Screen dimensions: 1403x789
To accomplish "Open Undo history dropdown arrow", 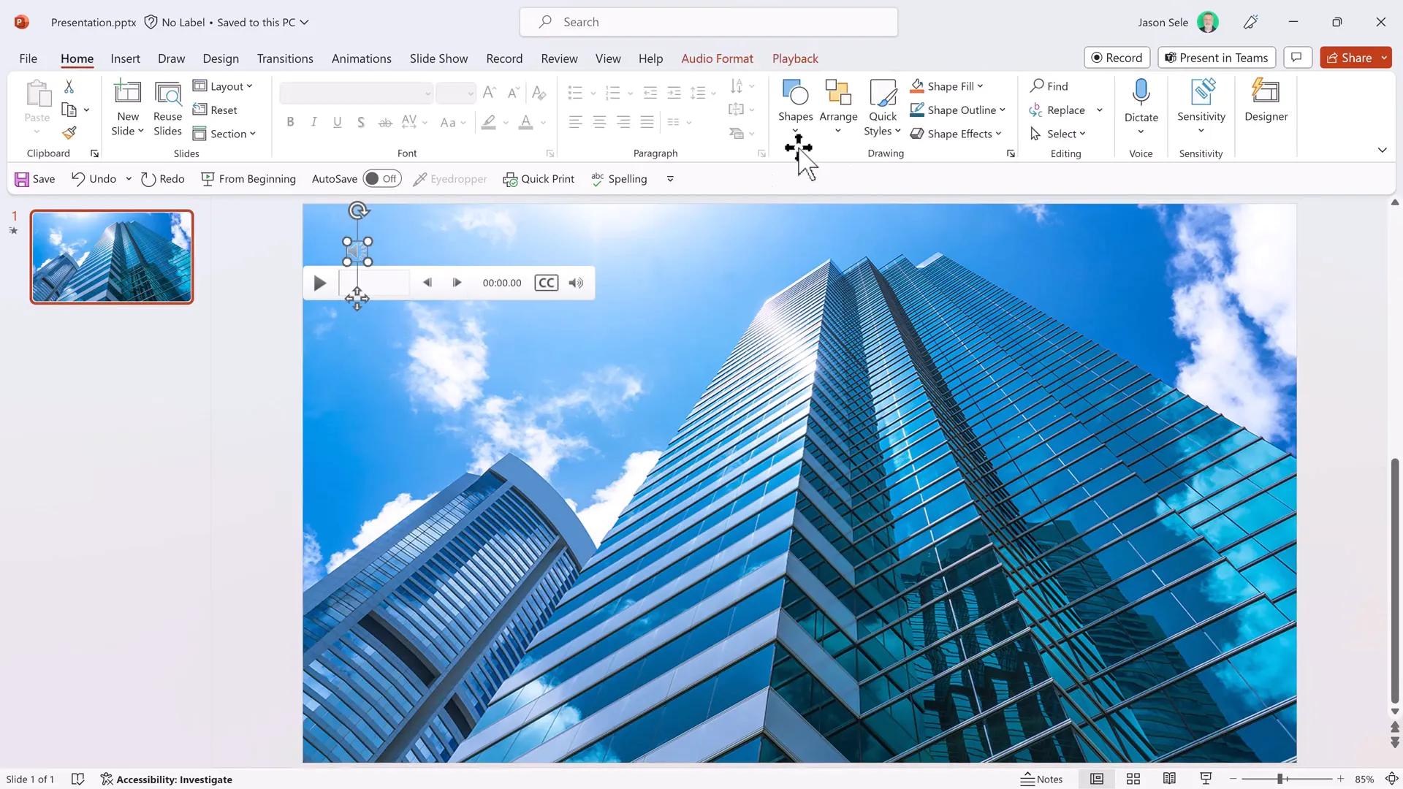I will click(x=129, y=179).
